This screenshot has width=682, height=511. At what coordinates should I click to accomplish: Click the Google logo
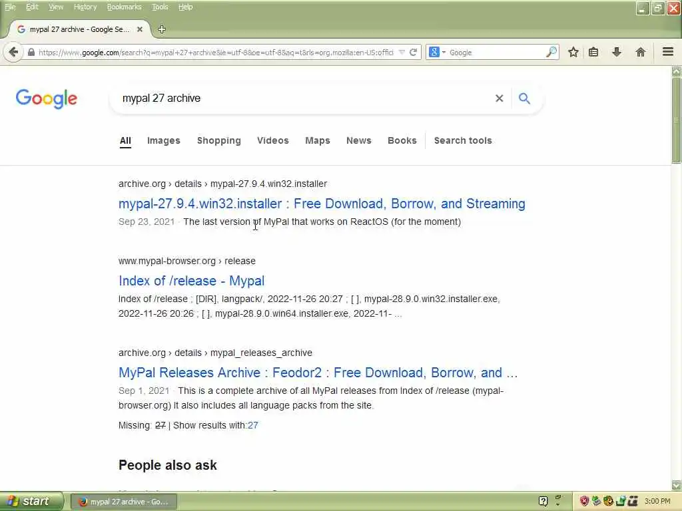tap(47, 99)
